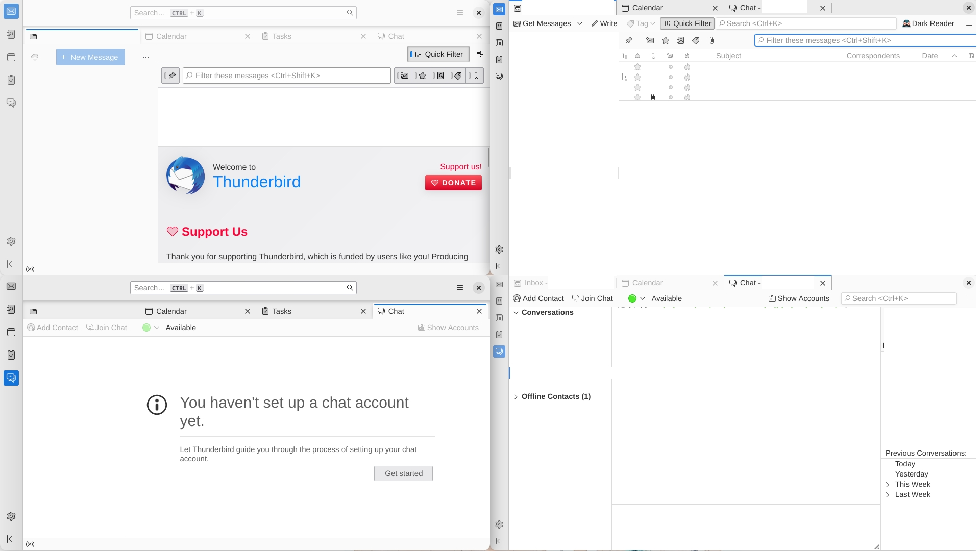The width and height of the screenshot is (980, 551).
Task: Click New Message button
Action: (x=90, y=57)
